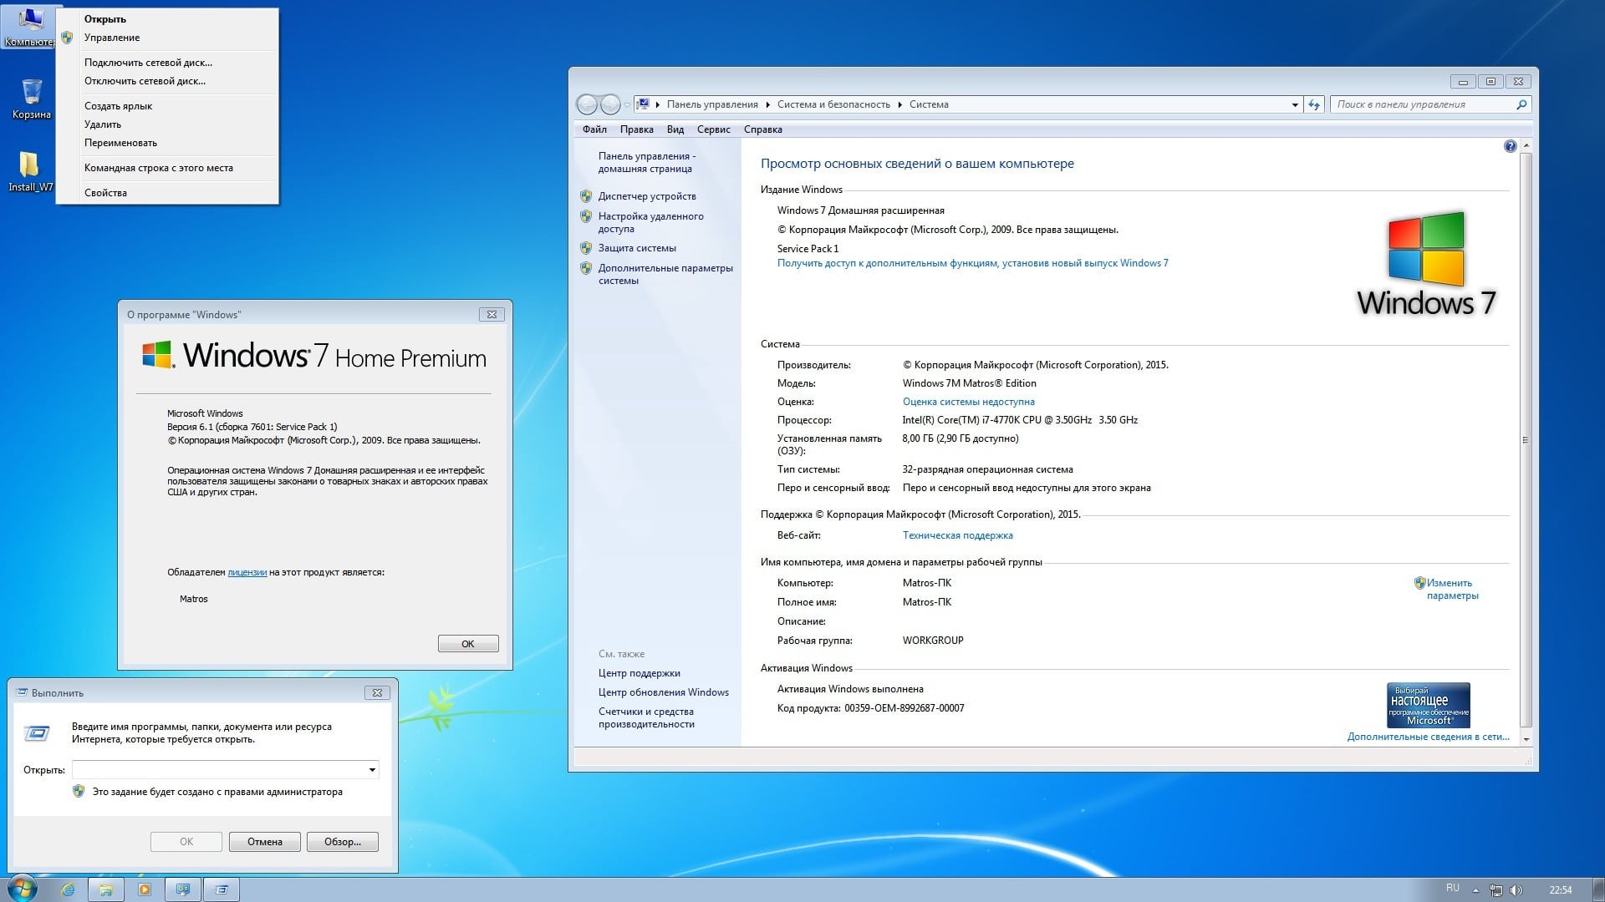Open Windows Media Player taskbar icon
Image resolution: width=1605 pixels, height=902 pixels.
click(x=145, y=889)
